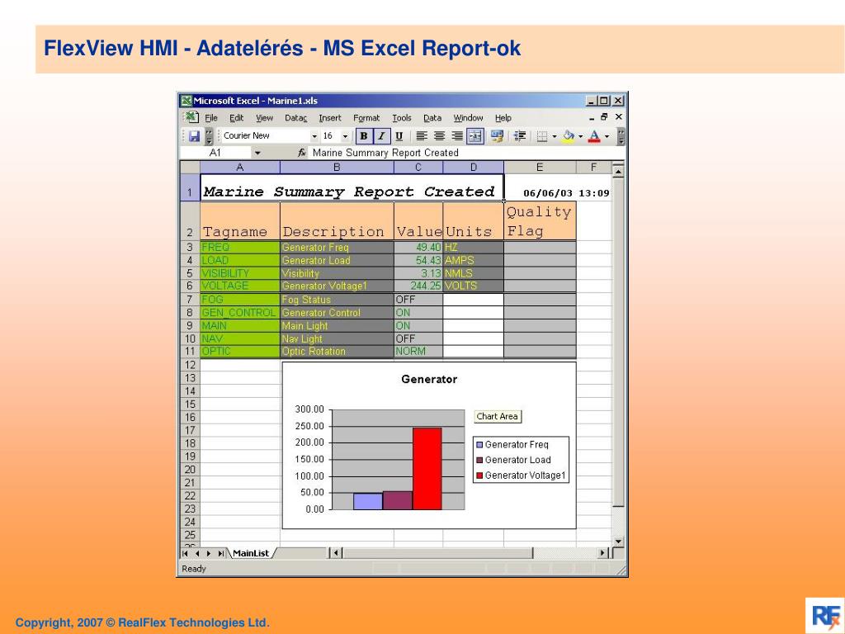
Task: Click vertical scrollbar down arrow
Action: 618,542
